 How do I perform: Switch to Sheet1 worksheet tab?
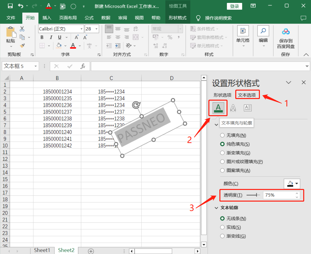pyautogui.click(x=42, y=250)
